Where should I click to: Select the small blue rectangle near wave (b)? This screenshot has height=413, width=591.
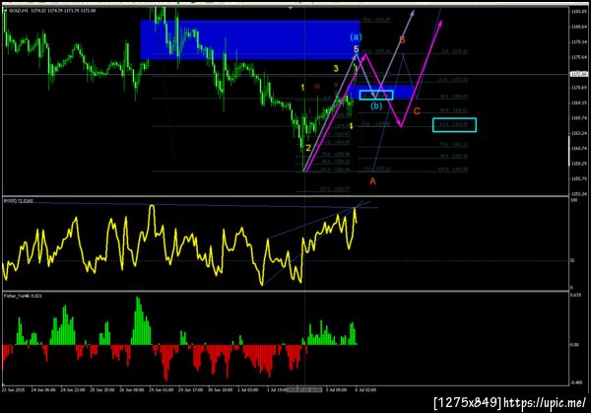(380, 92)
